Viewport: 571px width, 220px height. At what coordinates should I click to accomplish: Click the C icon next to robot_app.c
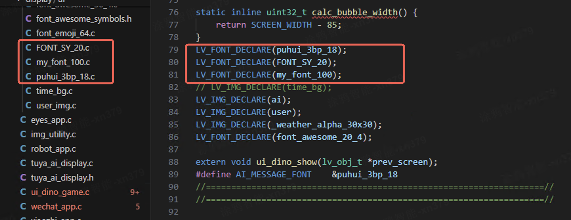[x=23, y=149]
